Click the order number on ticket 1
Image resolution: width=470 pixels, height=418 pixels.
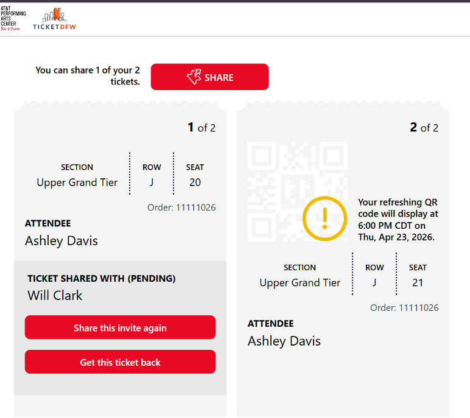coord(181,207)
